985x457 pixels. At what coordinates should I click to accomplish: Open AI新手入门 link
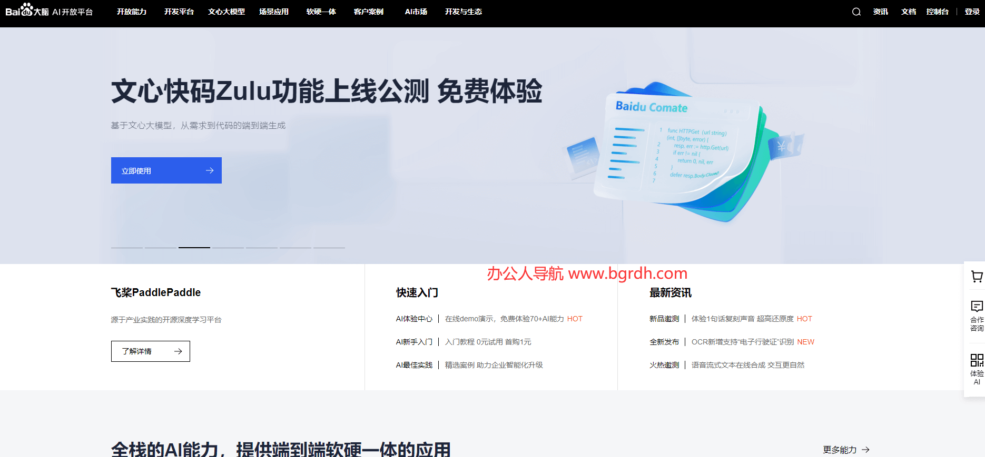tap(414, 342)
